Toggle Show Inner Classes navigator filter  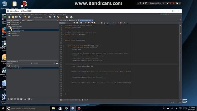pyautogui.click(x=21, y=99)
